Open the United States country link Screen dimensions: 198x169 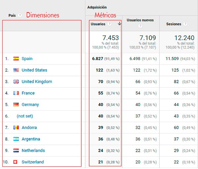34,70
